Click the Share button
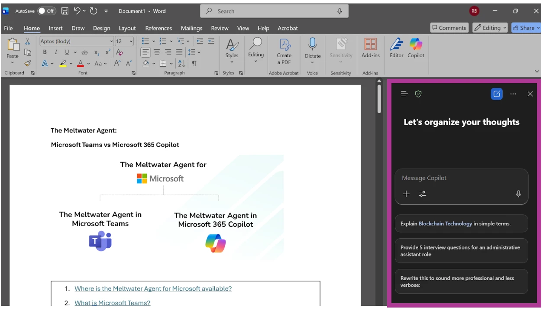The image size is (543, 311). click(526, 28)
